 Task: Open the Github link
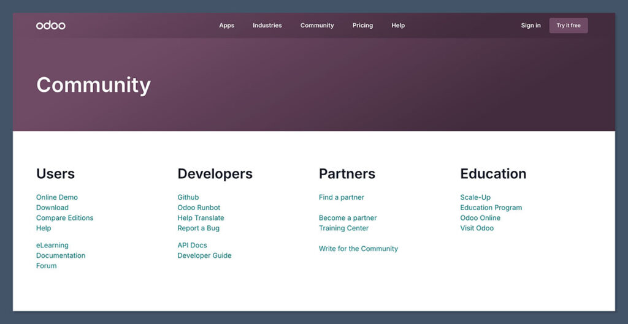coord(188,197)
